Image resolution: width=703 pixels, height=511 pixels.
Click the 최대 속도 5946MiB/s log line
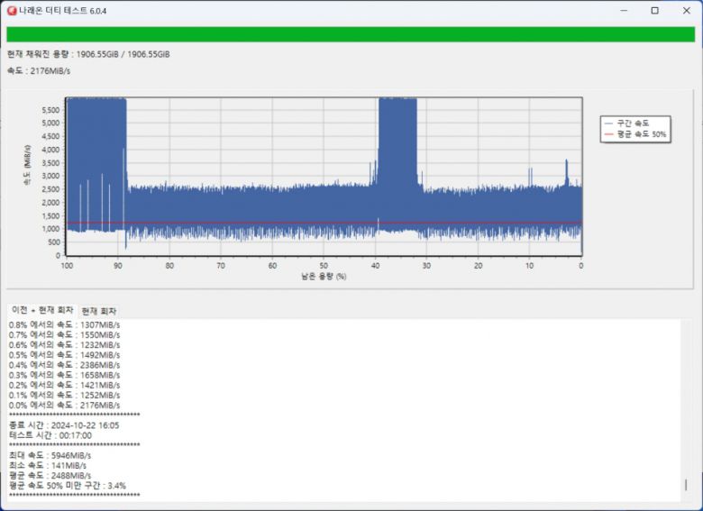(x=50, y=455)
